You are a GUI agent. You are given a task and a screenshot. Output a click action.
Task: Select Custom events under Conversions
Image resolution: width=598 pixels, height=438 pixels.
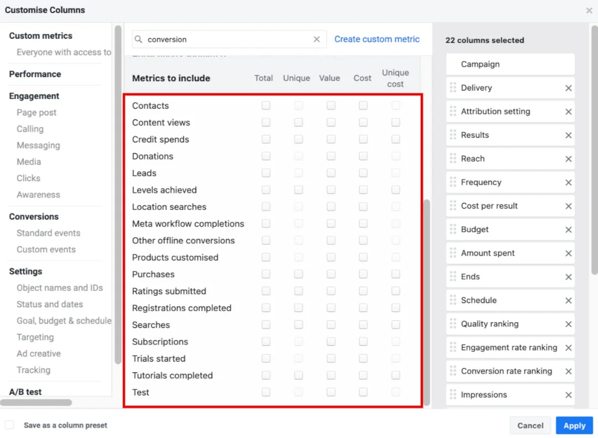coord(46,249)
